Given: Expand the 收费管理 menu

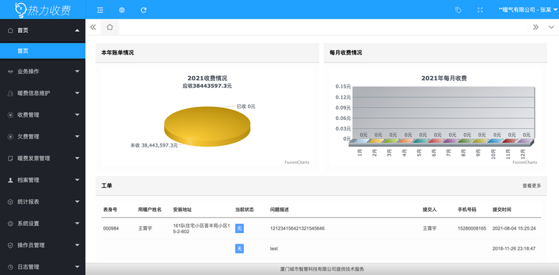Looking at the screenshot, I should coord(43,115).
